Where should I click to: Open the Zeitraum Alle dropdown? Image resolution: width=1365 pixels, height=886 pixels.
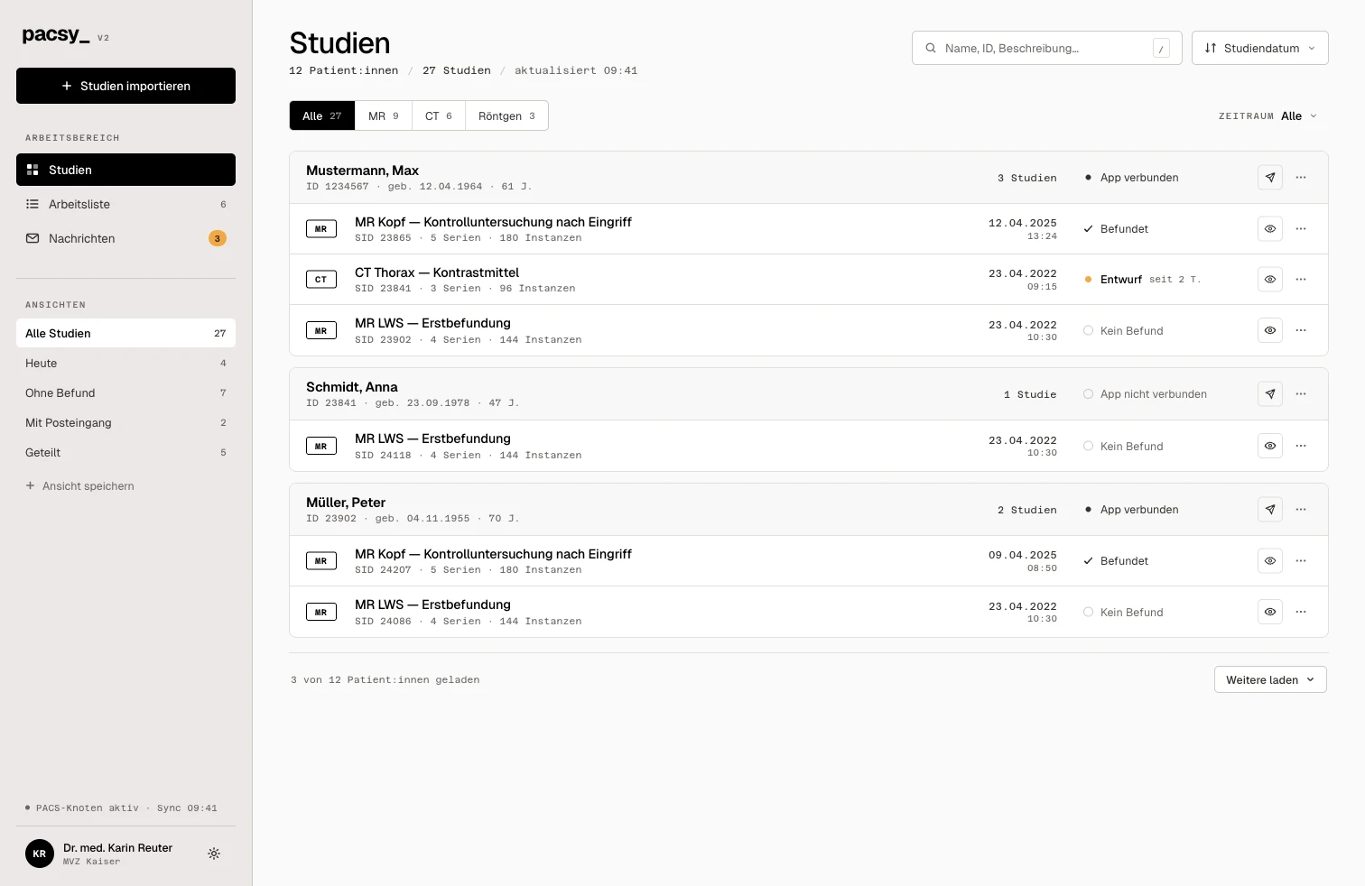click(x=1268, y=116)
